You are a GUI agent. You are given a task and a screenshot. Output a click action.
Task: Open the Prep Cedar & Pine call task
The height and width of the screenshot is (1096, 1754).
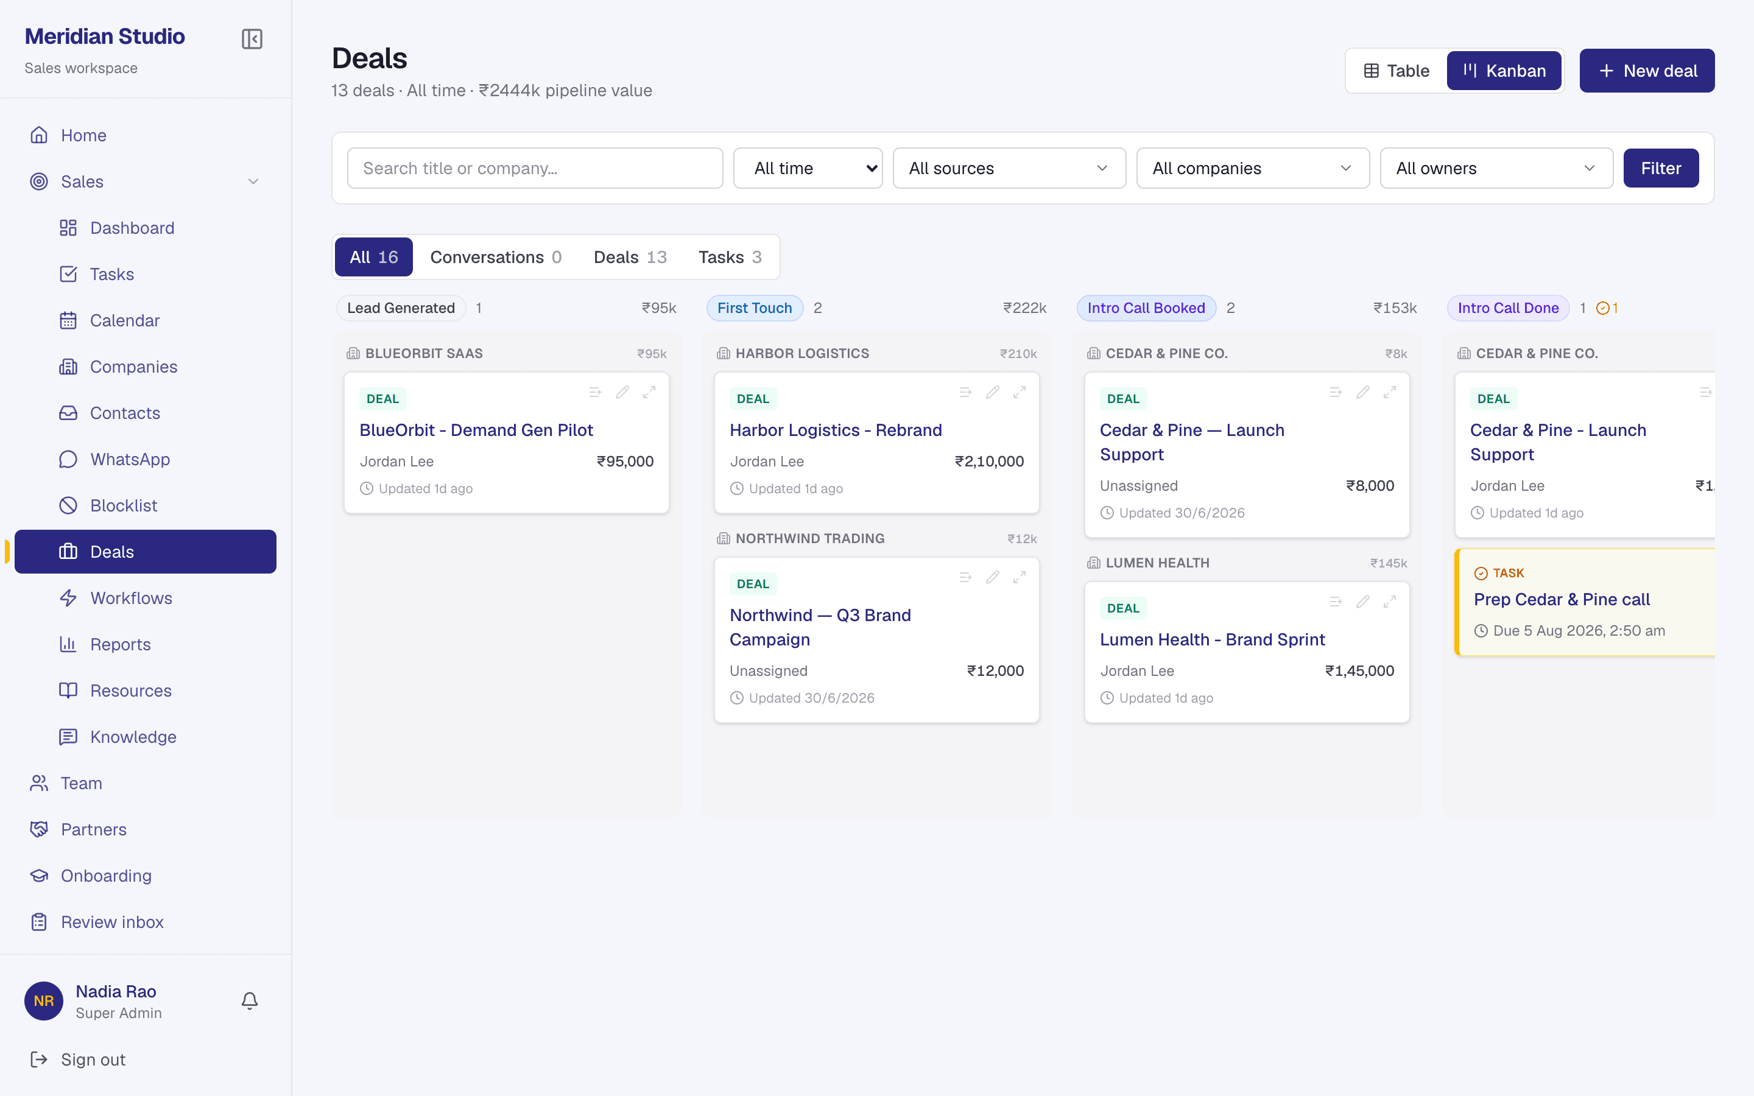[1561, 600]
